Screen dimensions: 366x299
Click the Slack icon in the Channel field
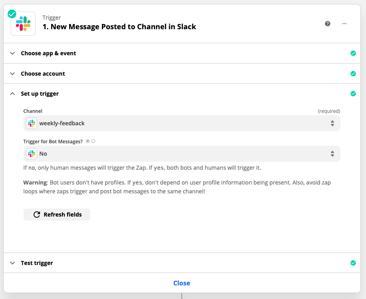[32, 123]
